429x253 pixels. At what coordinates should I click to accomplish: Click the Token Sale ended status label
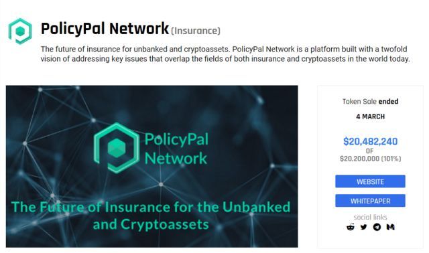[370, 101]
